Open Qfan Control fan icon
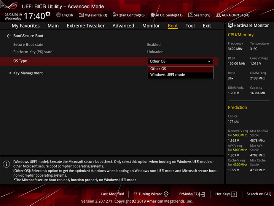 tap(115, 15)
